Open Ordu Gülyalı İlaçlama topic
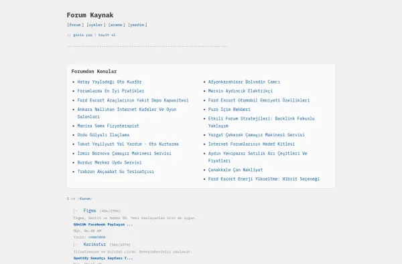This screenshot has width=402, height=264. coord(103,135)
